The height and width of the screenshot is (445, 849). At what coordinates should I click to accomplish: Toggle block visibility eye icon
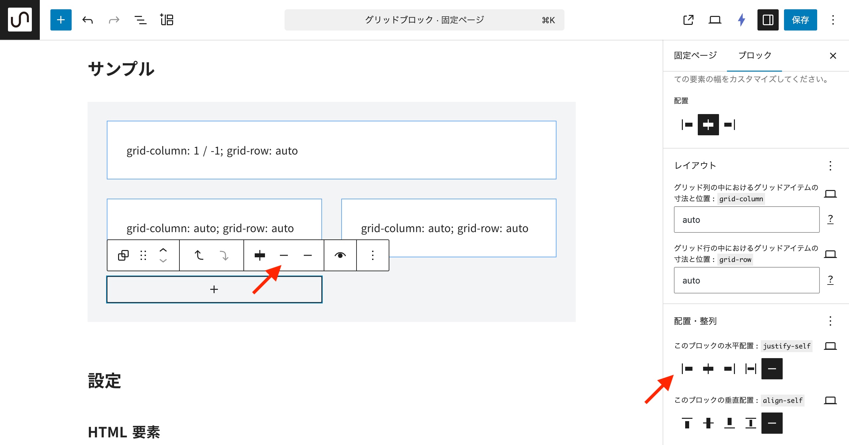[340, 255]
